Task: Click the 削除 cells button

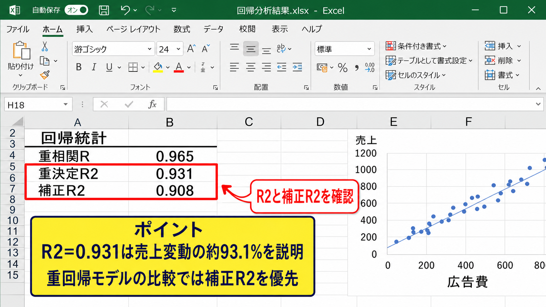Action: click(x=503, y=61)
